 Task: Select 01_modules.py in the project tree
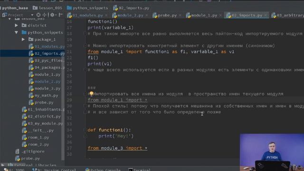pos(47,47)
